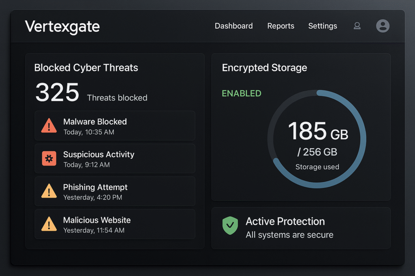Click the ENABLED encrypted storage status
The image size is (415, 276).
pyautogui.click(x=242, y=93)
